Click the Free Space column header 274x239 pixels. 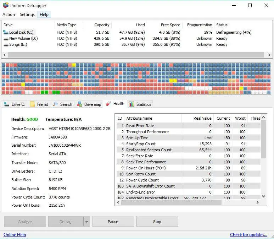pyautogui.click(x=164, y=25)
